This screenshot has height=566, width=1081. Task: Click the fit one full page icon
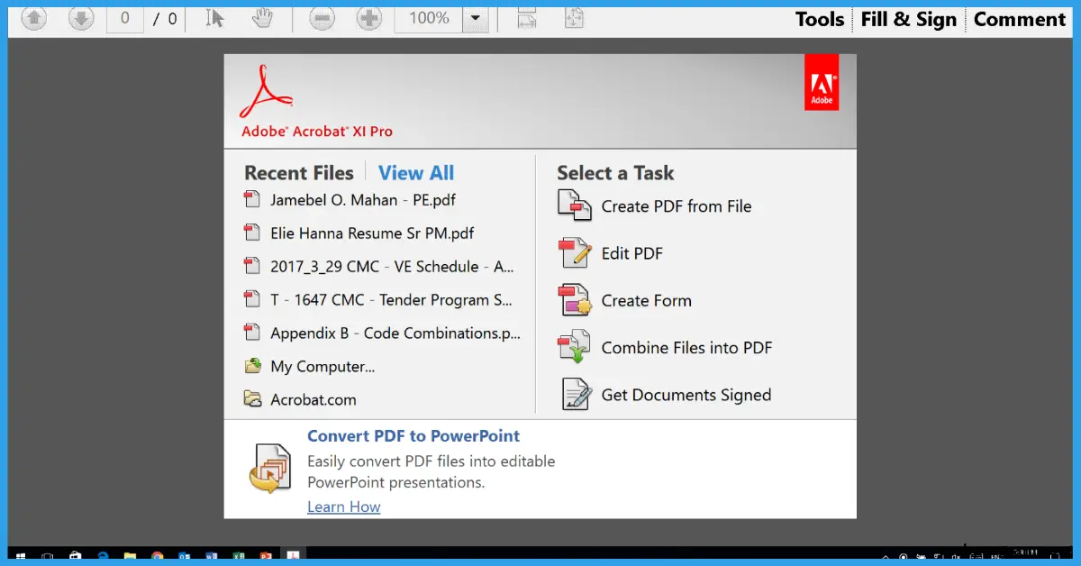(575, 18)
